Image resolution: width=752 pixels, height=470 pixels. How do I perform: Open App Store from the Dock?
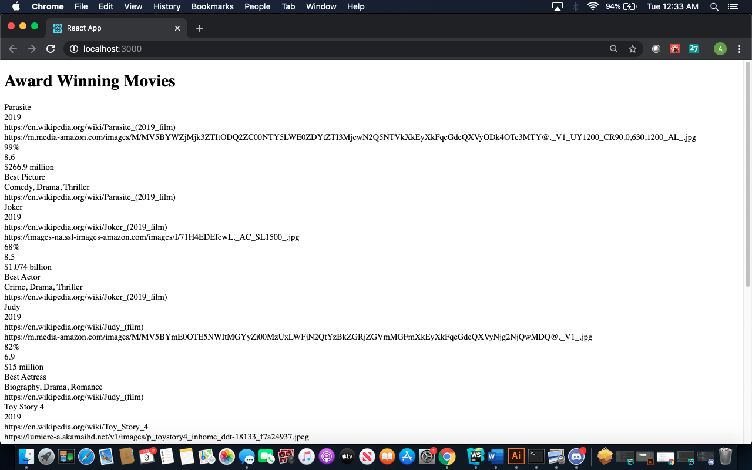(x=407, y=456)
